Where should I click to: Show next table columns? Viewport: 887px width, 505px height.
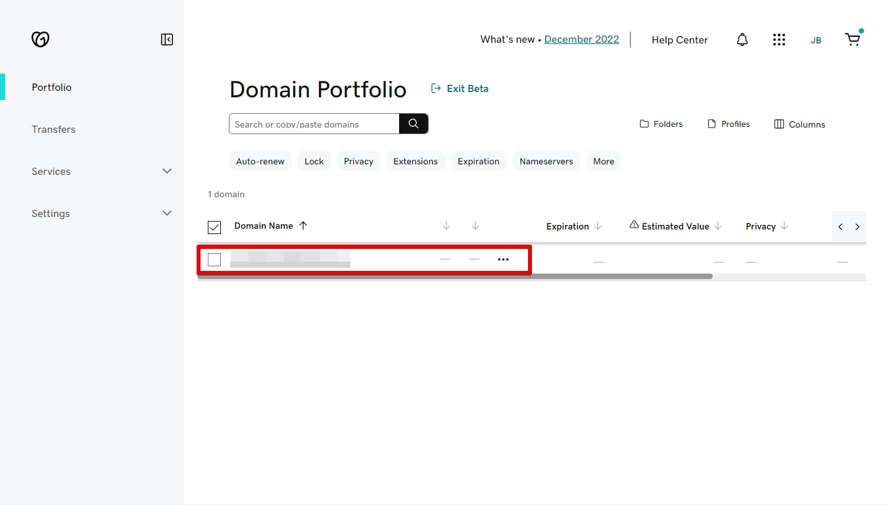857,227
